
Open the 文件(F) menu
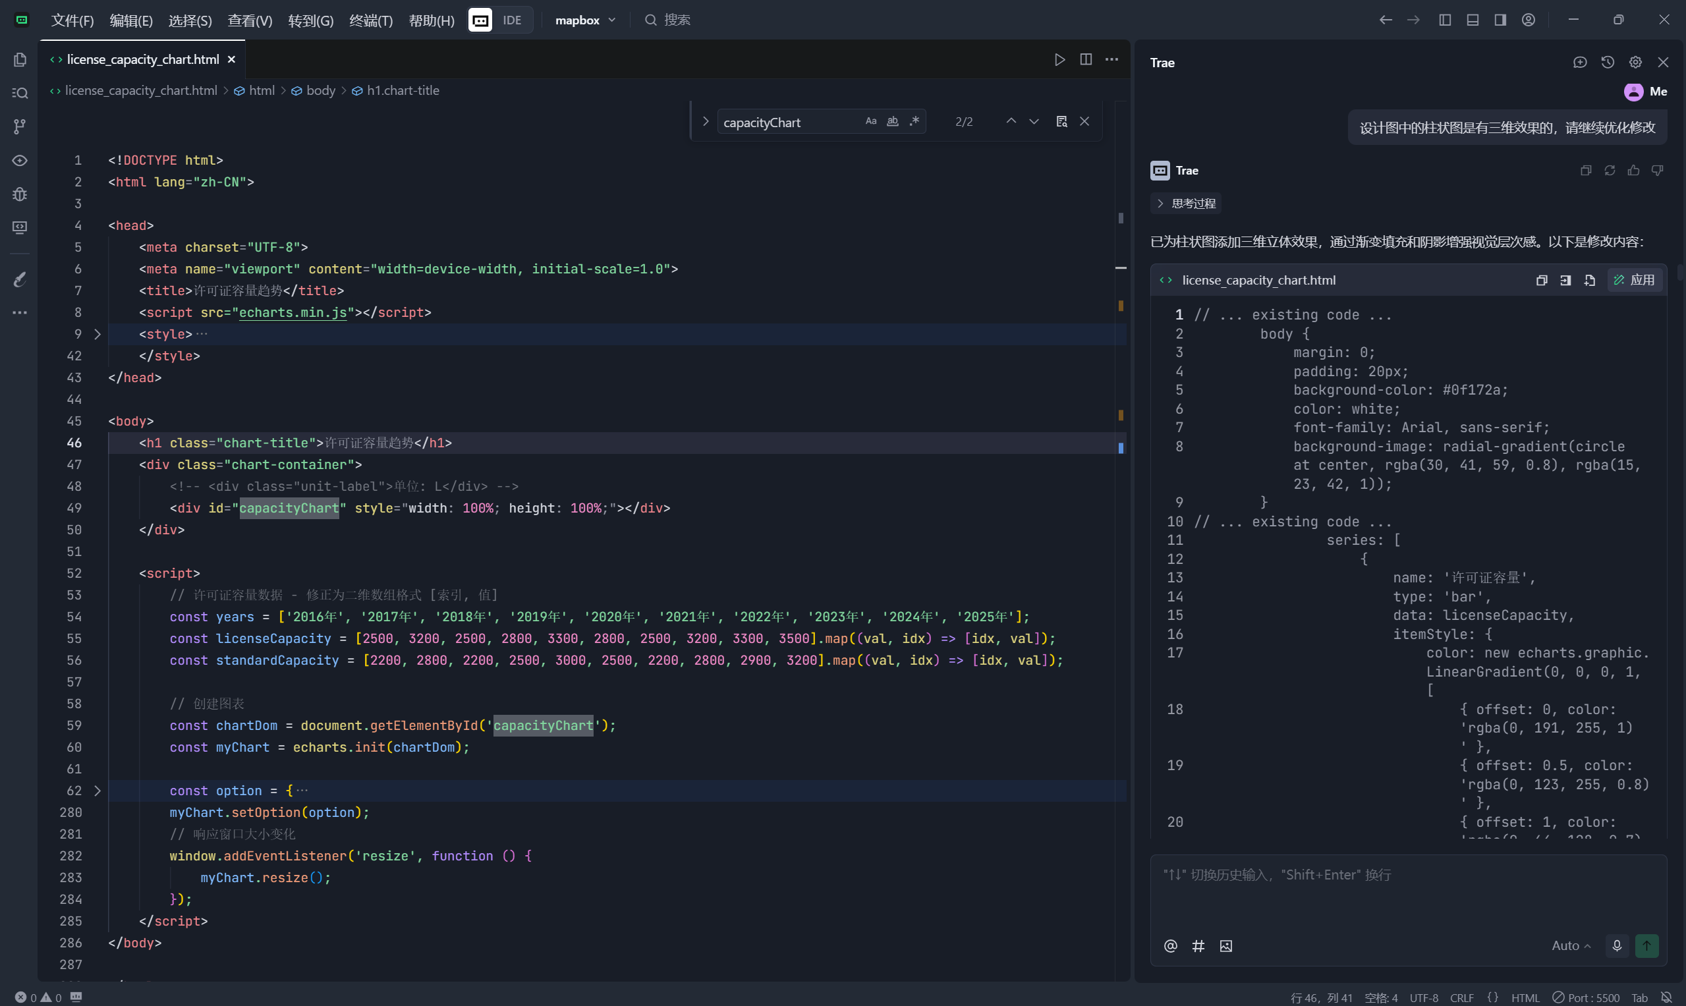72,20
